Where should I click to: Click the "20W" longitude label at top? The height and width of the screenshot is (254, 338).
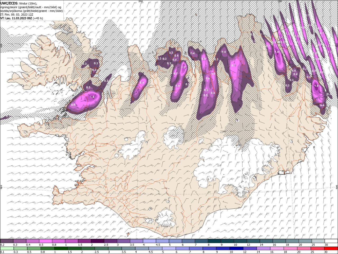click(x=140, y=1)
